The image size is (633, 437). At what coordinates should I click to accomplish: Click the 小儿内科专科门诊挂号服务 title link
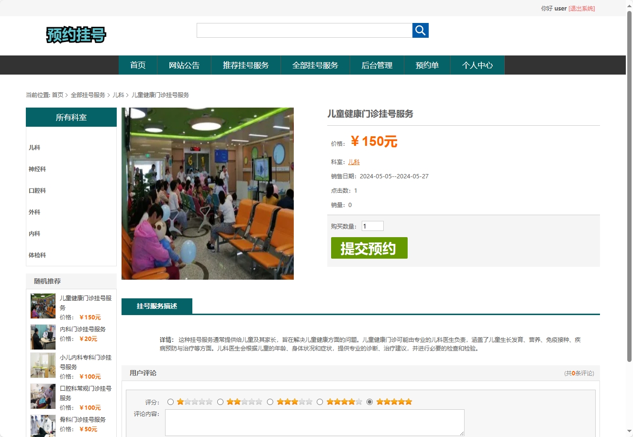pyautogui.click(x=86, y=362)
